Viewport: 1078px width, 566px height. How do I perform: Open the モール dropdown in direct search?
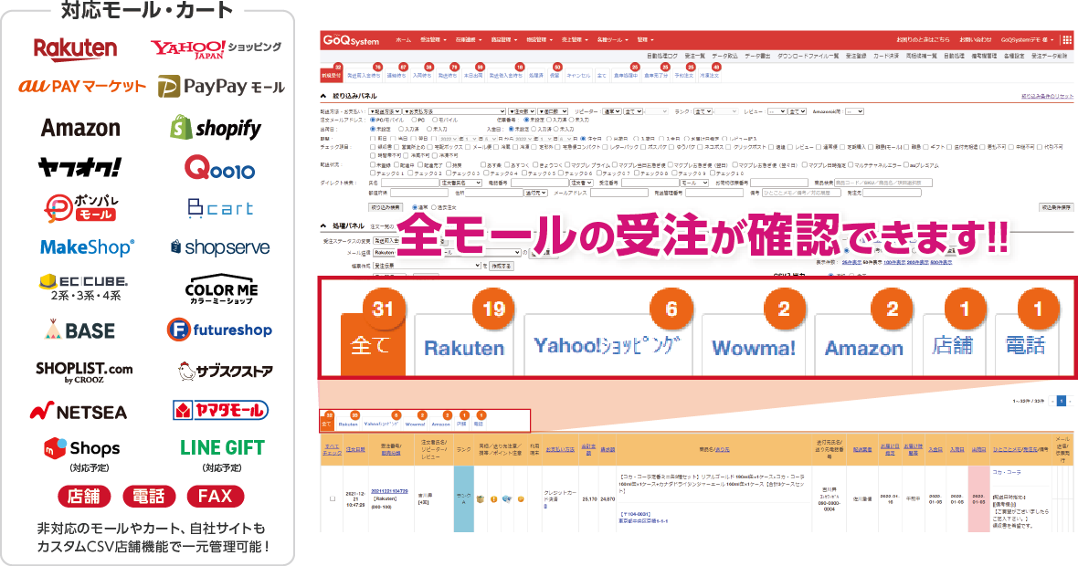click(x=693, y=183)
